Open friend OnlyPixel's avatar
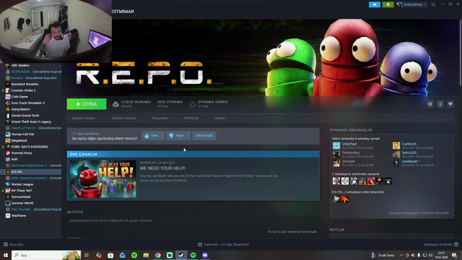The height and width of the screenshot is (260, 462). 336,146
